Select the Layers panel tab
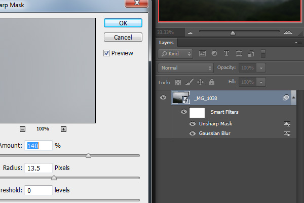Image resolution: width=304 pixels, height=203 pixels. [166, 43]
